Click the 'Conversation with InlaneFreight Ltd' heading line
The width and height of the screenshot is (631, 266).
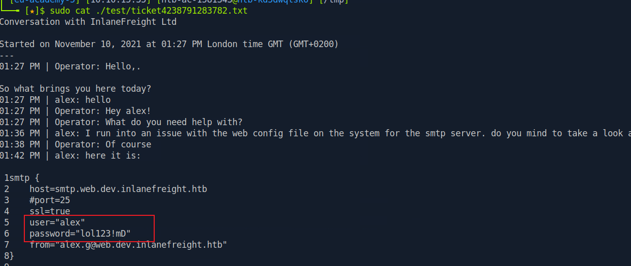point(88,22)
